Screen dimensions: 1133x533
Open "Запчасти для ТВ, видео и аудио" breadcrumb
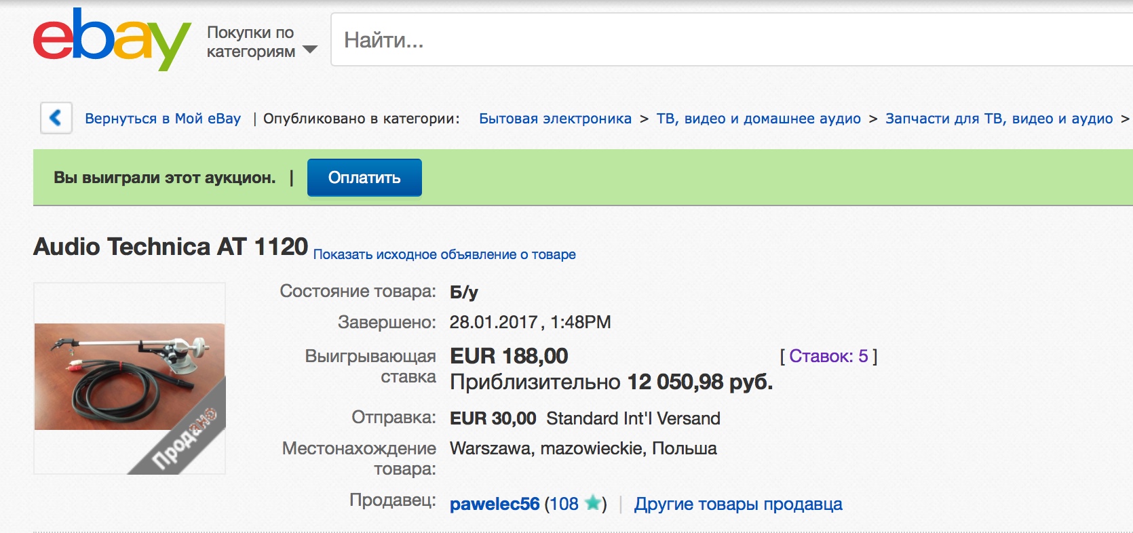point(999,119)
